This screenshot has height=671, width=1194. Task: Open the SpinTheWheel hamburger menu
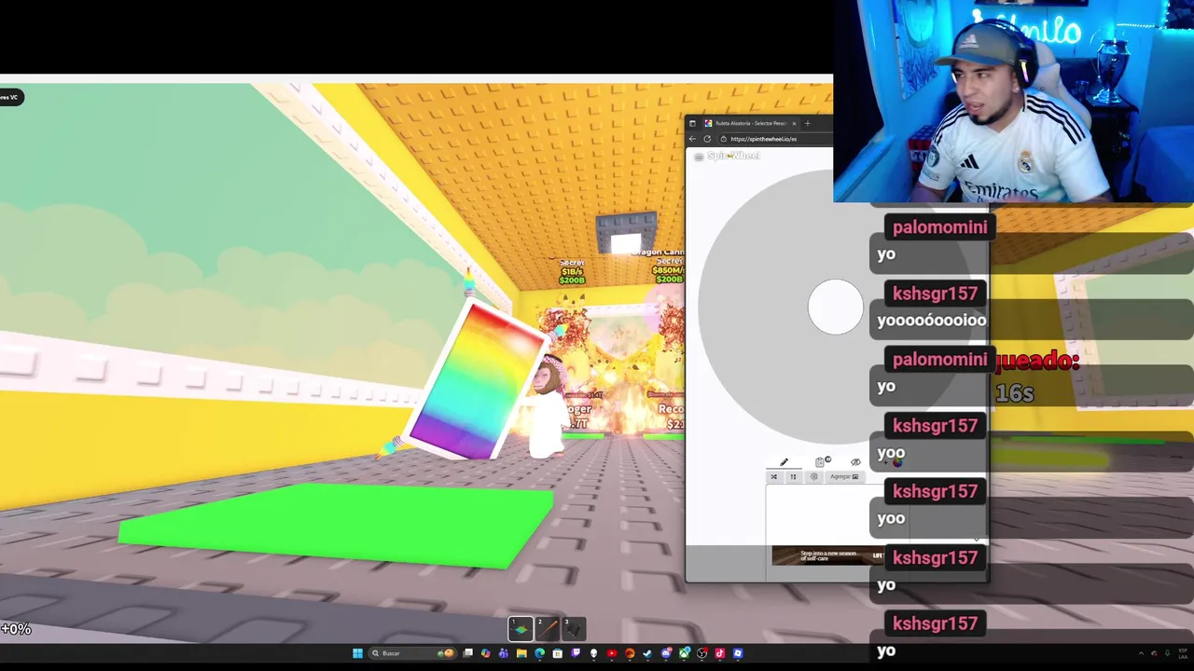(x=699, y=157)
